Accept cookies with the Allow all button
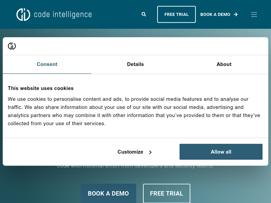271x203 pixels. [x=221, y=152]
